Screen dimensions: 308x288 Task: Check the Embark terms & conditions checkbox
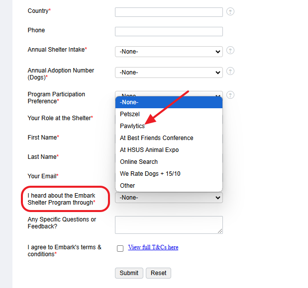tap(120, 248)
